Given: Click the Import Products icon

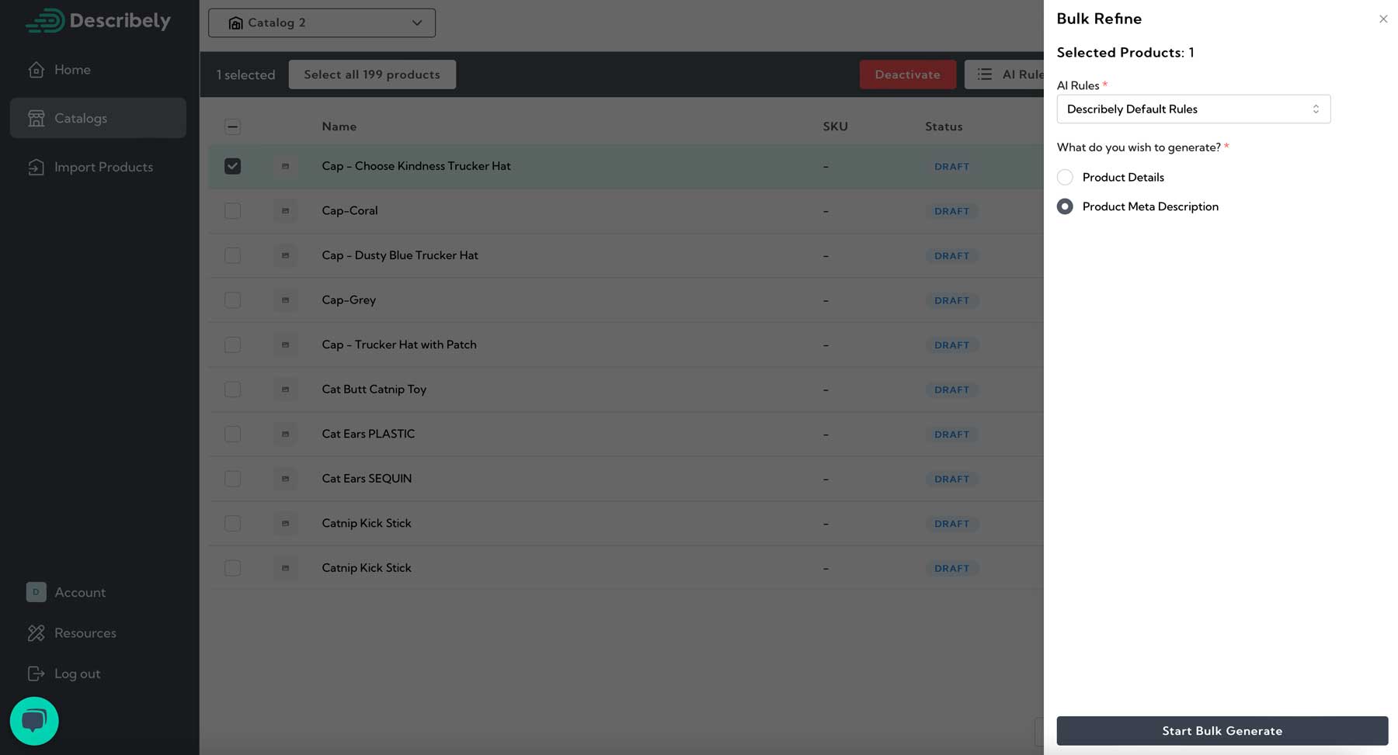Looking at the screenshot, I should click(36, 168).
